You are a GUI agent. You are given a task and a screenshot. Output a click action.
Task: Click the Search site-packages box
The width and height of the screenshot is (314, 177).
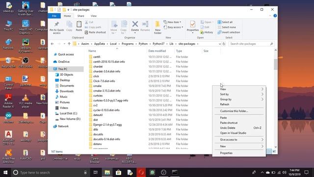[x=251, y=44]
